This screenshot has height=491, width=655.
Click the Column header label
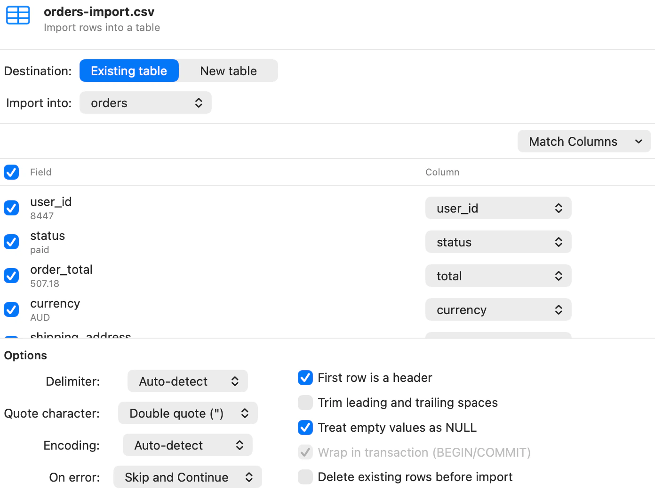[442, 172]
